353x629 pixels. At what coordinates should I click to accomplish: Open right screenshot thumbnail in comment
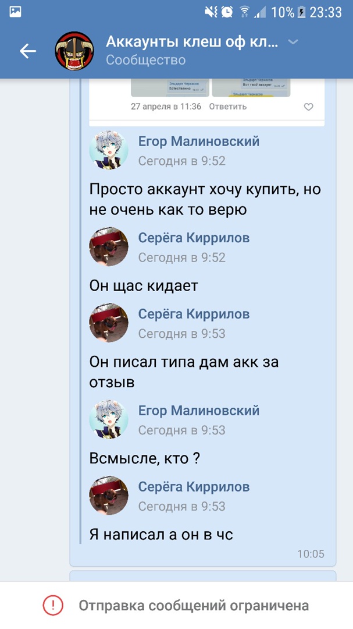pos(251,87)
